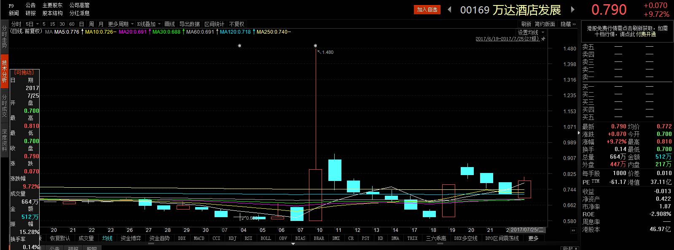Expand the 5日 period dropdown arrow
This screenshot has height=250, width=674.
(x=38, y=24)
